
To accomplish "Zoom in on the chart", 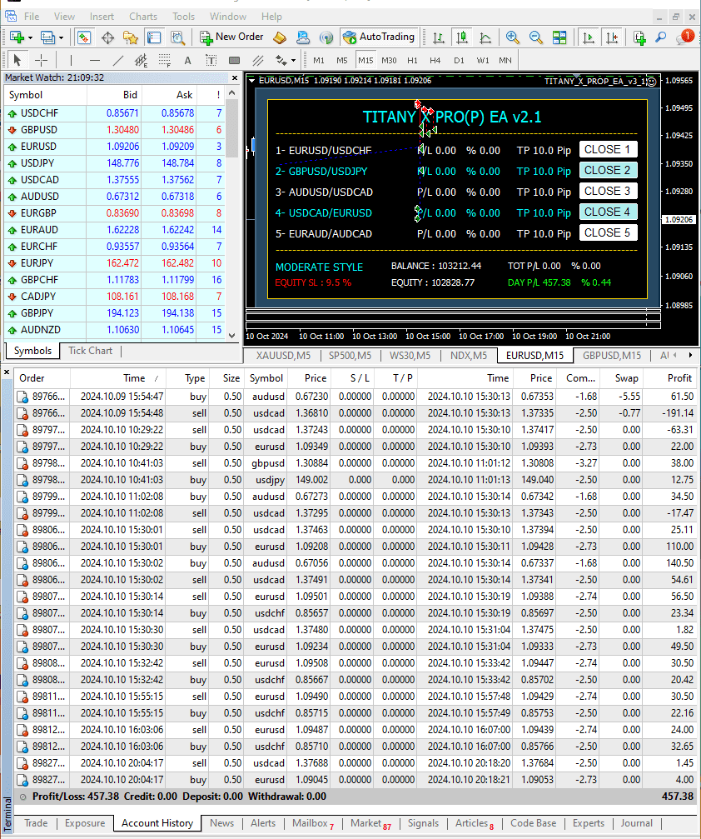I will 512,37.
